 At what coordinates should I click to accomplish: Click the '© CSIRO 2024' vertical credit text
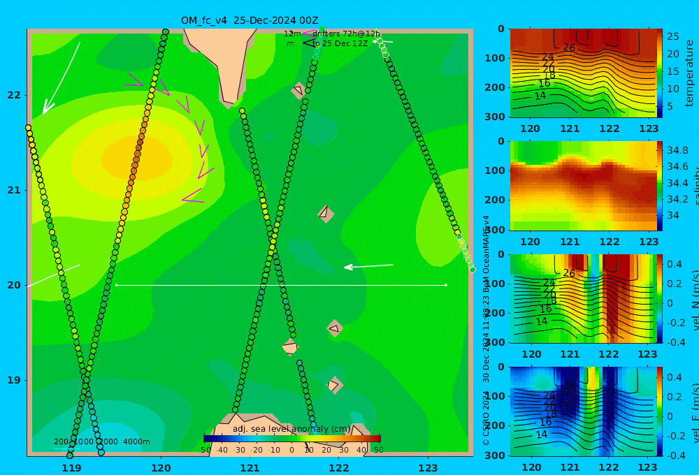pyautogui.click(x=486, y=419)
